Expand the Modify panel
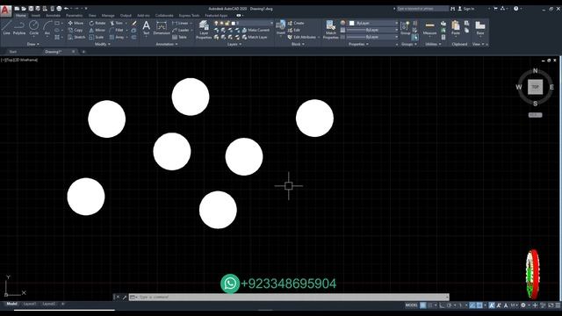This screenshot has width=562, height=316. 103,44
